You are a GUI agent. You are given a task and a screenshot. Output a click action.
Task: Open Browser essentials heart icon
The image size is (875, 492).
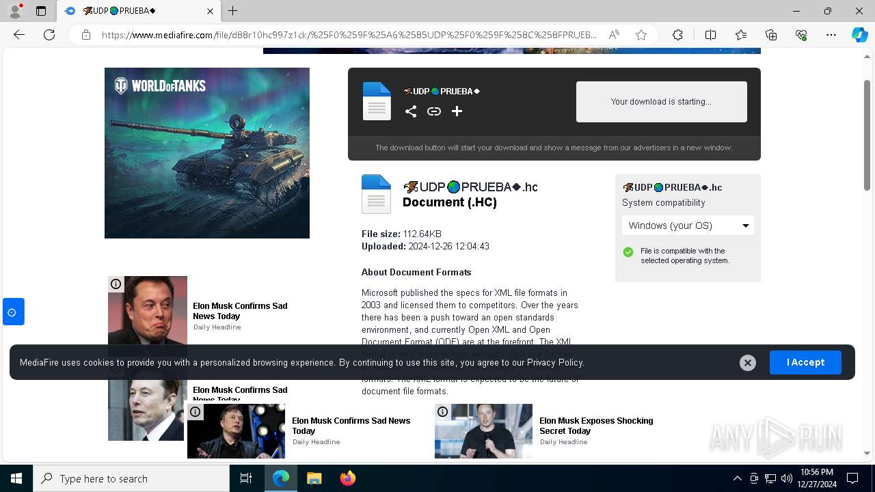pyautogui.click(x=801, y=35)
